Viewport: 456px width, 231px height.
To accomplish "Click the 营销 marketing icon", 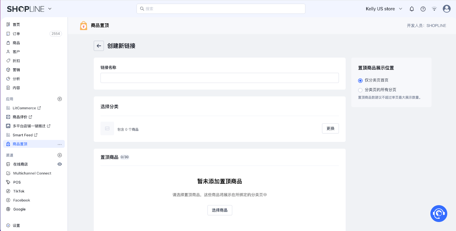I will [8, 70].
